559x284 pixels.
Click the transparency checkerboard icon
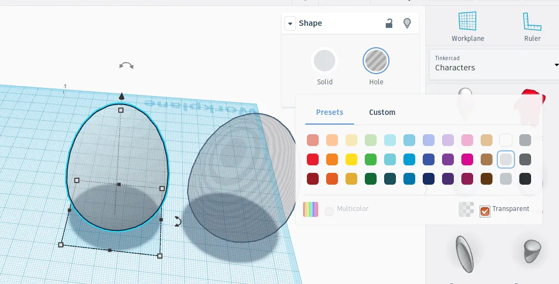(466, 209)
